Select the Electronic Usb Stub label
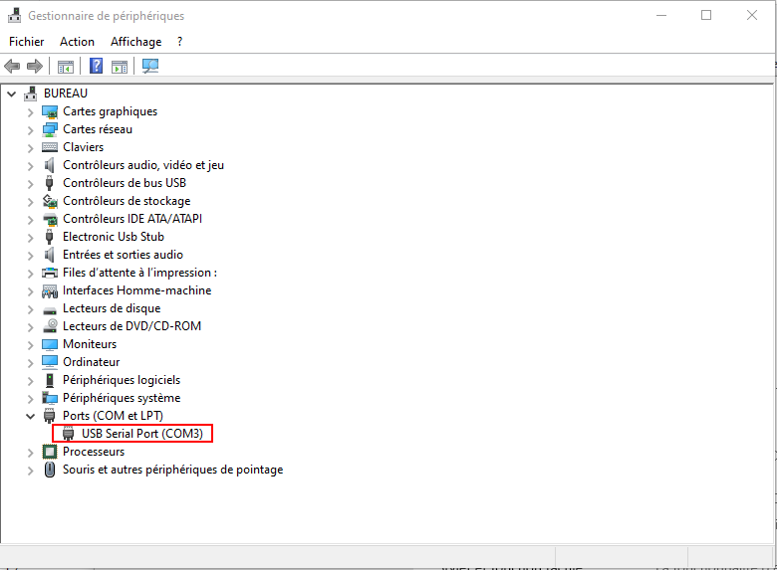Screen dimensions: 777x570 click(x=113, y=237)
